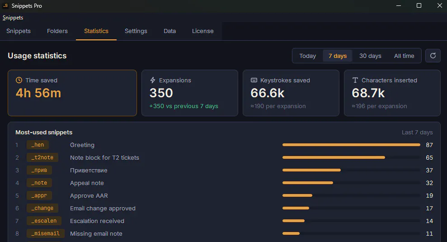Click the _appr snippet tag
Screen dimensions: 447x242
[39, 195]
